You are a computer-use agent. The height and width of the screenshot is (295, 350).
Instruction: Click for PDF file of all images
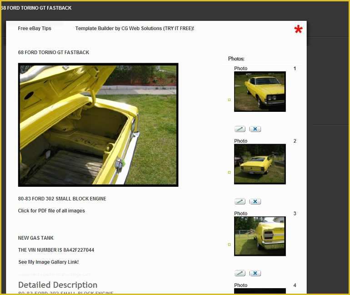click(x=51, y=210)
